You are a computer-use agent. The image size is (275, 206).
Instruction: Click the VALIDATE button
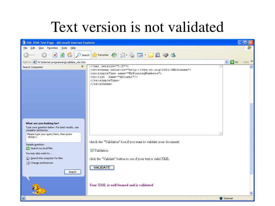(102, 168)
